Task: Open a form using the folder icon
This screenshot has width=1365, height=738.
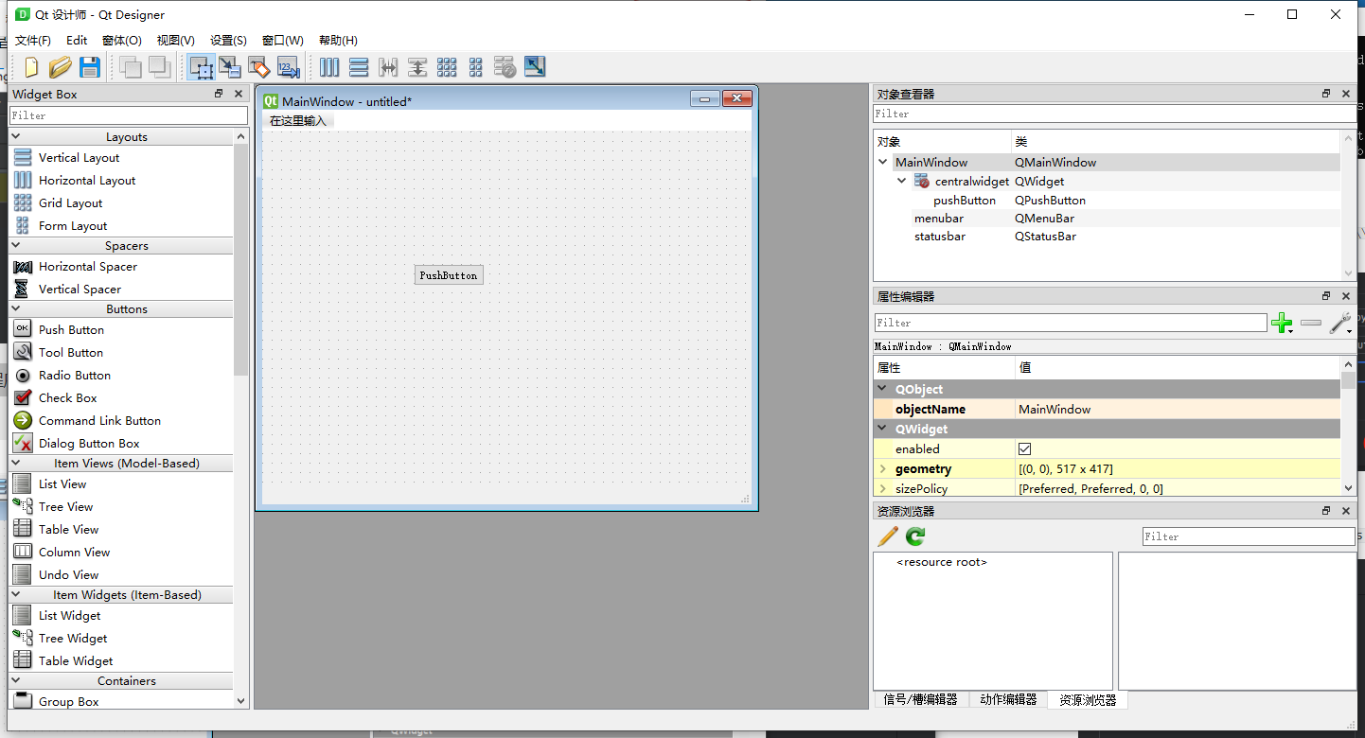Action: point(61,67)
